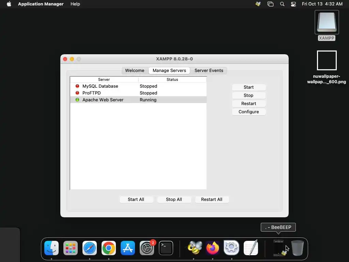Select the ProFTPD server row

click(138, 93)
